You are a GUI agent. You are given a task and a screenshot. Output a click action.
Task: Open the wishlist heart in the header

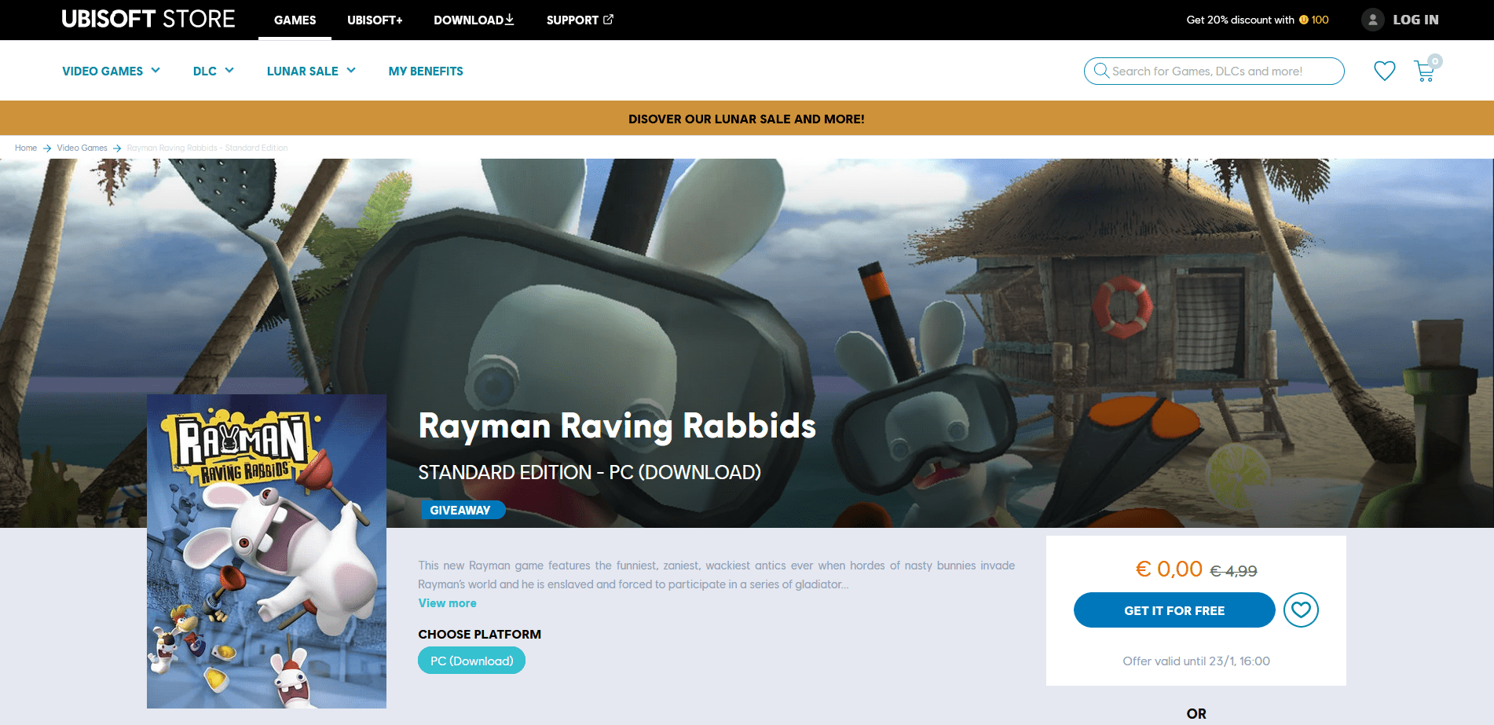pyautogui.click(x=1385, y=71)
